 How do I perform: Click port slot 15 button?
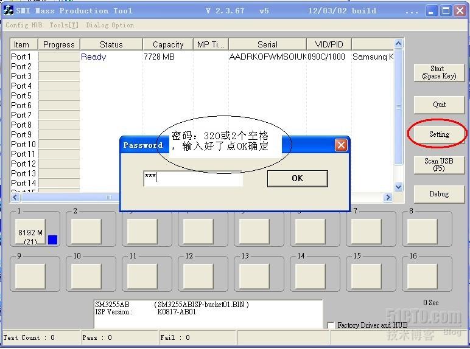[x=367, y=276]
